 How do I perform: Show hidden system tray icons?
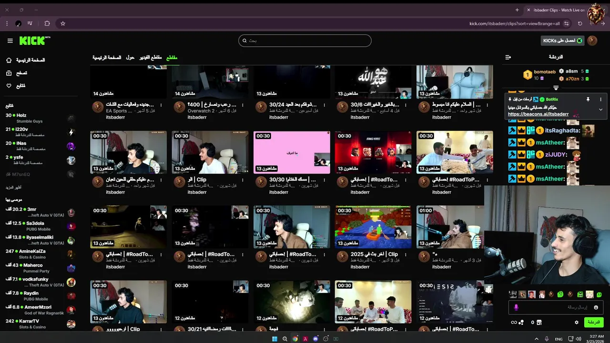tap(537, 339)
